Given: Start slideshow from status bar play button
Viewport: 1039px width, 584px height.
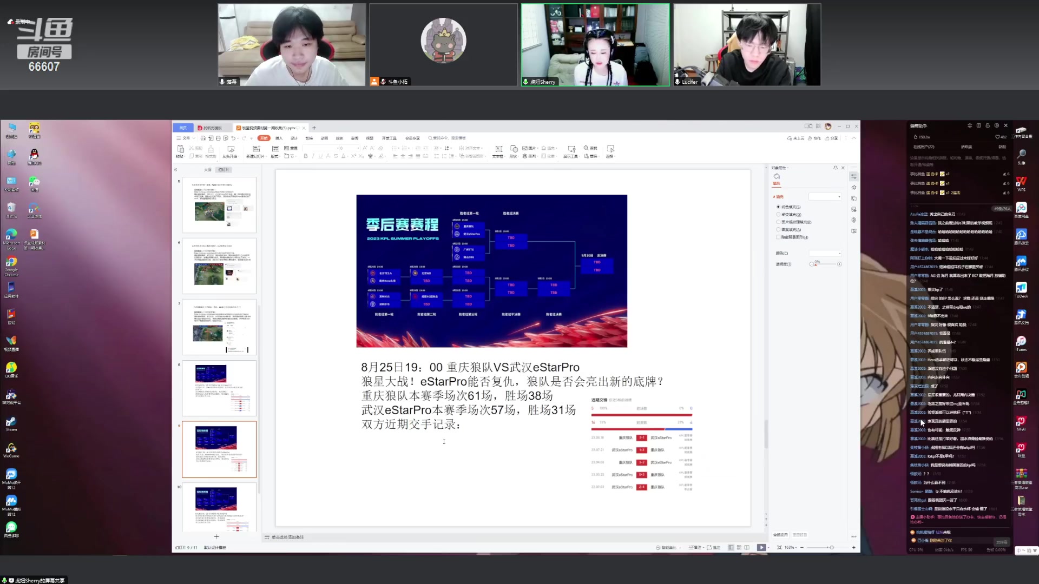Looking at the screenshot, I should pyautogui.click(x=761, y=548).
